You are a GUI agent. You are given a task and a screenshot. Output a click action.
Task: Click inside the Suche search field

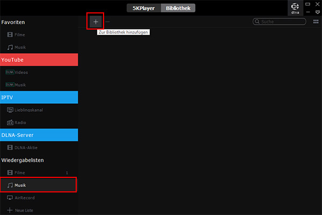click(x=279, y=21)
